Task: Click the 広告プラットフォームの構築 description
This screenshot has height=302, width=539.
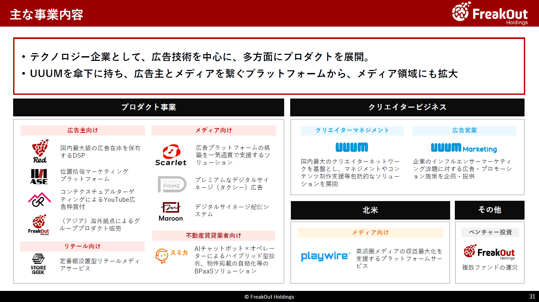Action: pos(233,155)
